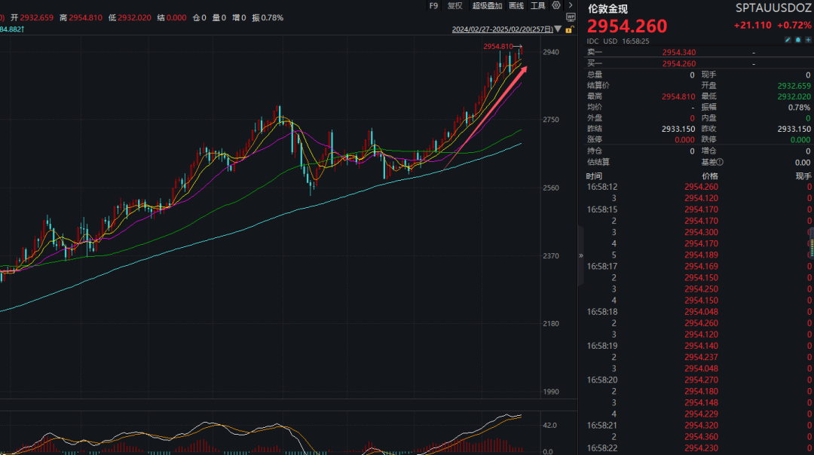
Task: Open the 工具 tools menu
Action: tap(537, 6)
